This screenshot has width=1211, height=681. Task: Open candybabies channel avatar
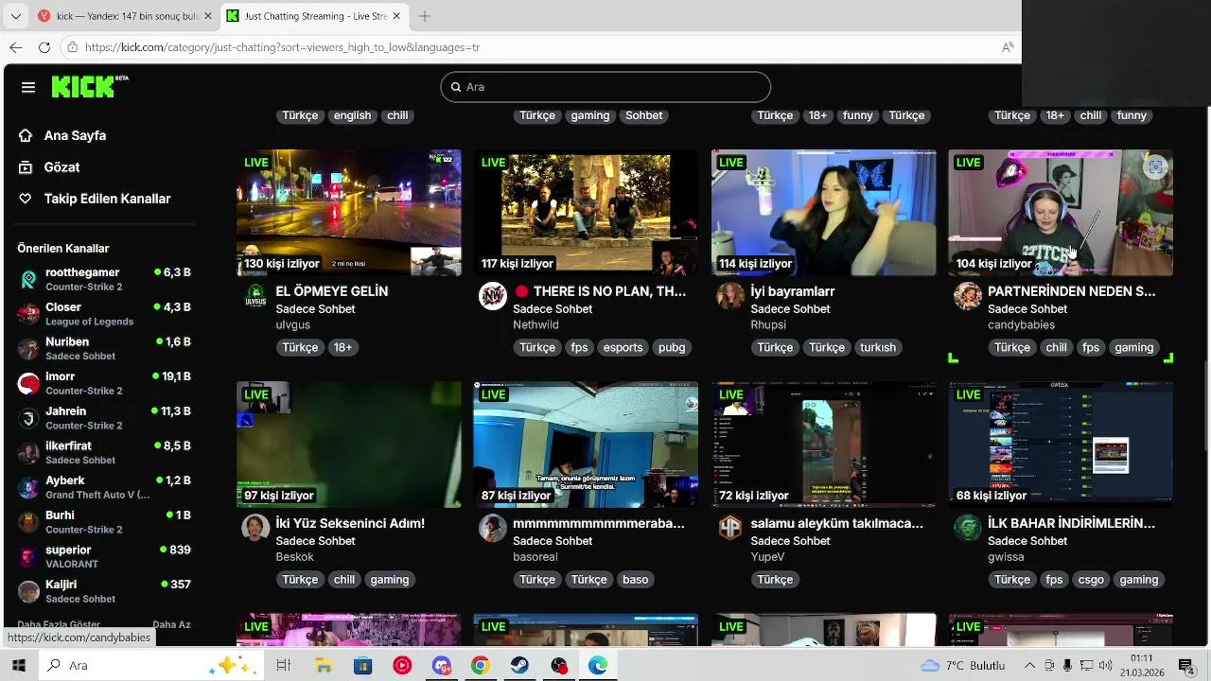[x=968, y=296]
